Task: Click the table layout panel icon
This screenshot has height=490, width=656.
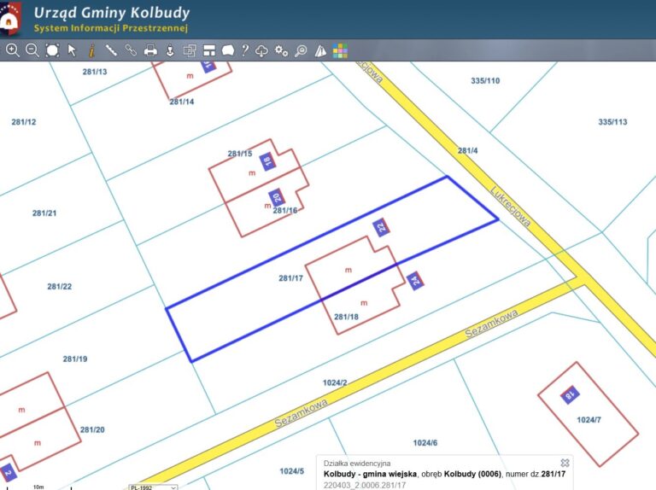Action: tap(209, 50)
